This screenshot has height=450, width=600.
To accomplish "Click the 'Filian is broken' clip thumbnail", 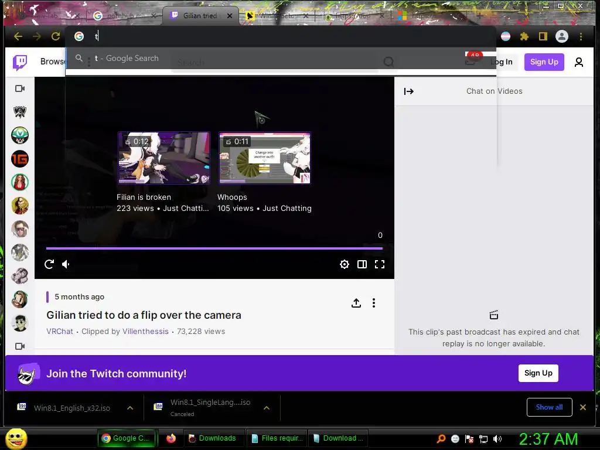I will [164, 158].
